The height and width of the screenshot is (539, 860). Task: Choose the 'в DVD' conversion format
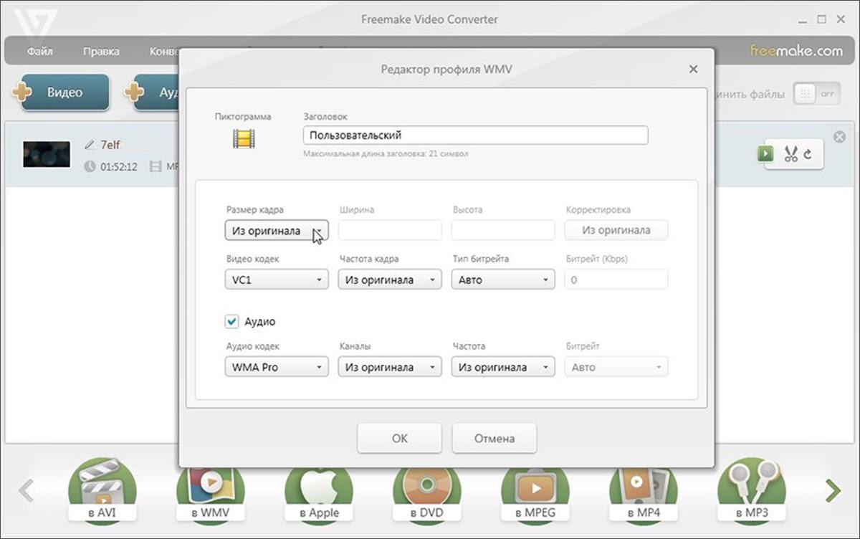(427, 494)
